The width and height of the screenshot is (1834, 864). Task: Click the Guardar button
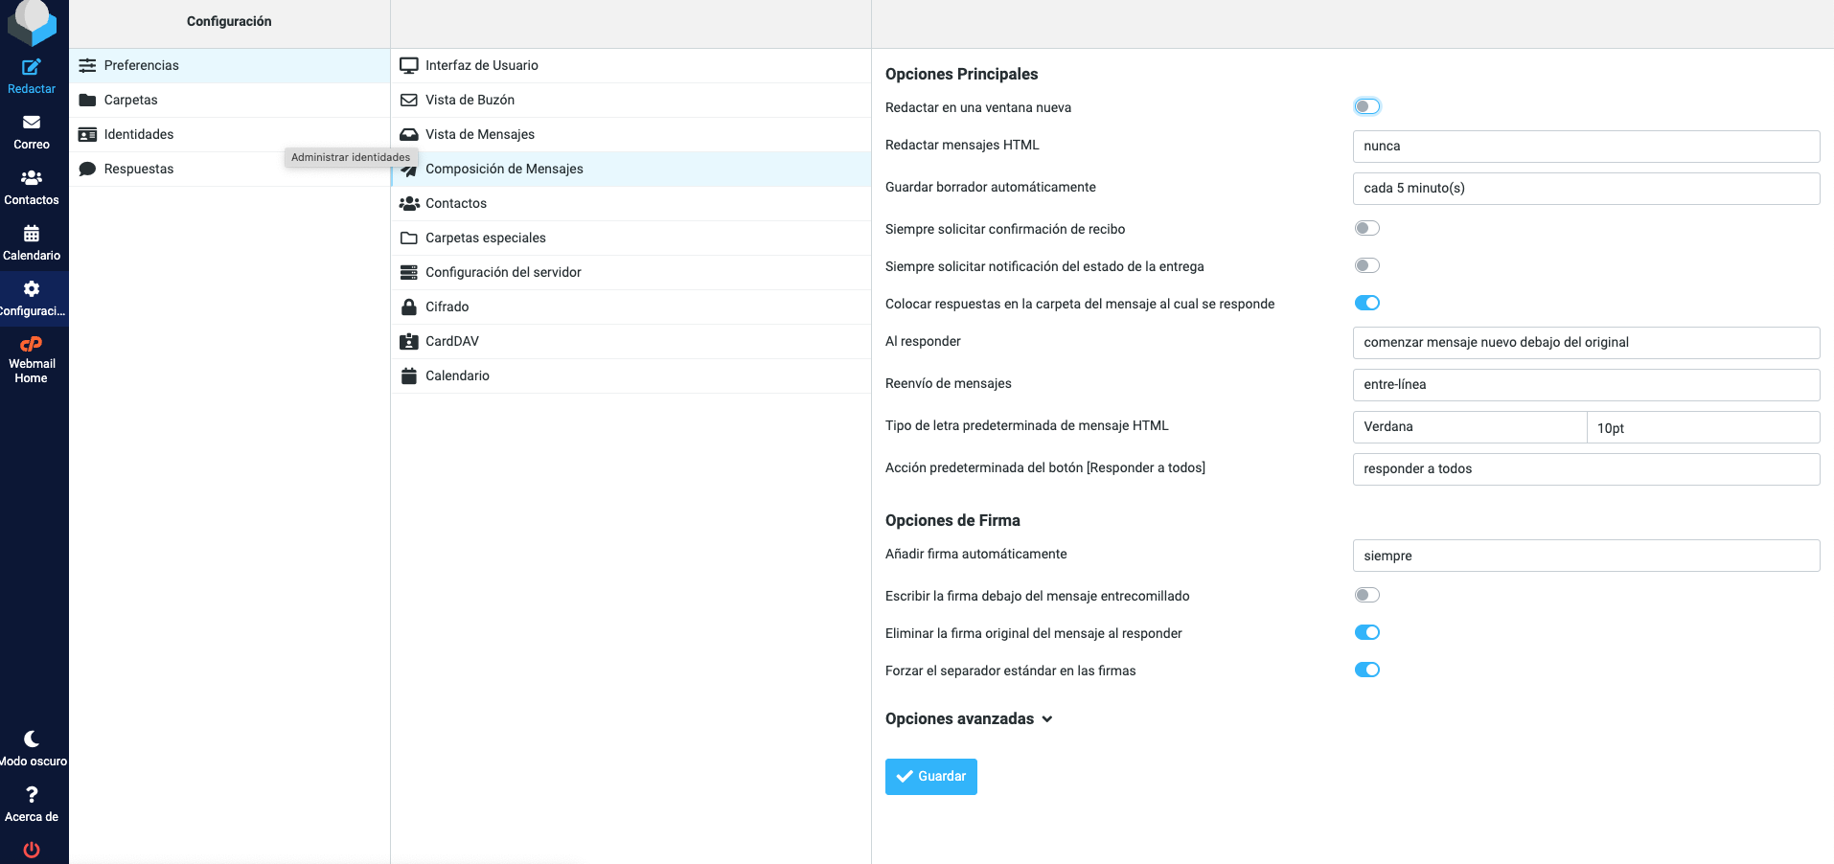[930, 777]
